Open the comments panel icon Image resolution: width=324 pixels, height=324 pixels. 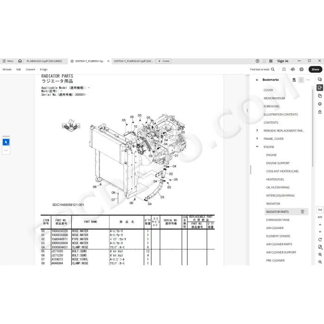320,80
